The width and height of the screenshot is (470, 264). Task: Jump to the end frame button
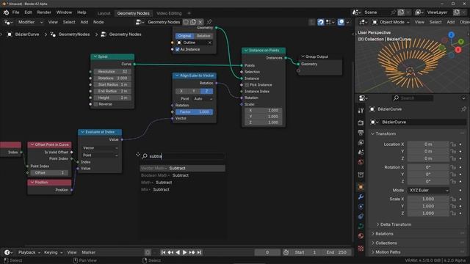click(x=199, y=252)
